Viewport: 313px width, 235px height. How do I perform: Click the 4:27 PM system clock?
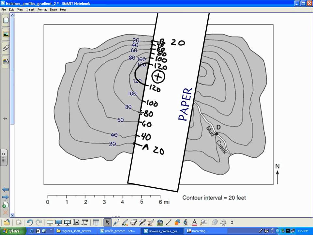pyautogui.click(x=303, y=231)
